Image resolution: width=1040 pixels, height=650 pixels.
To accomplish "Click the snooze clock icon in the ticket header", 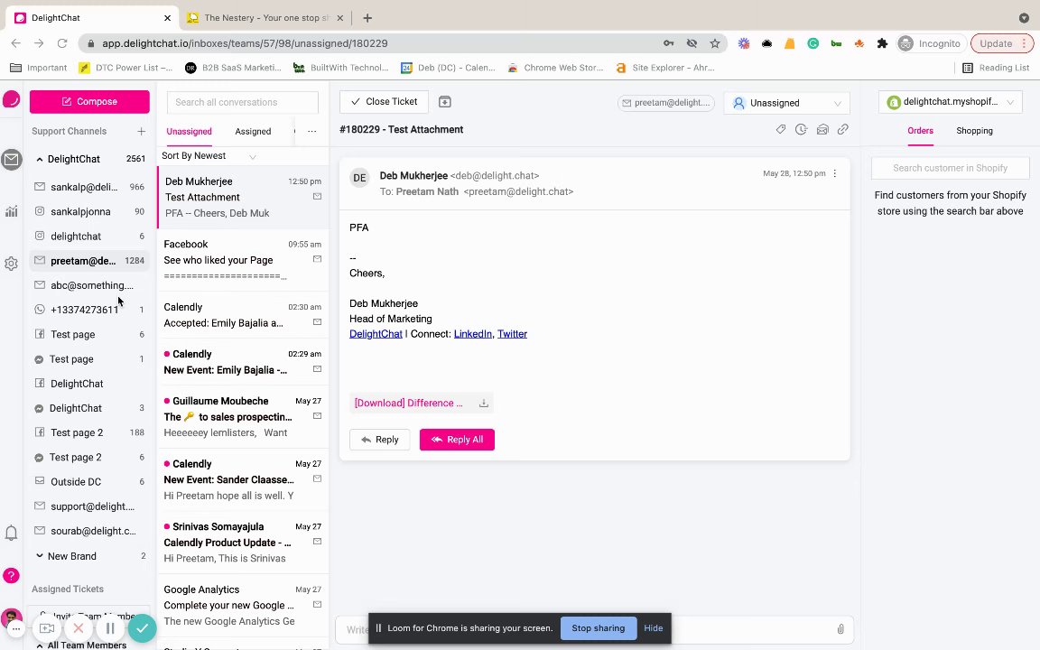I will 802,129.
